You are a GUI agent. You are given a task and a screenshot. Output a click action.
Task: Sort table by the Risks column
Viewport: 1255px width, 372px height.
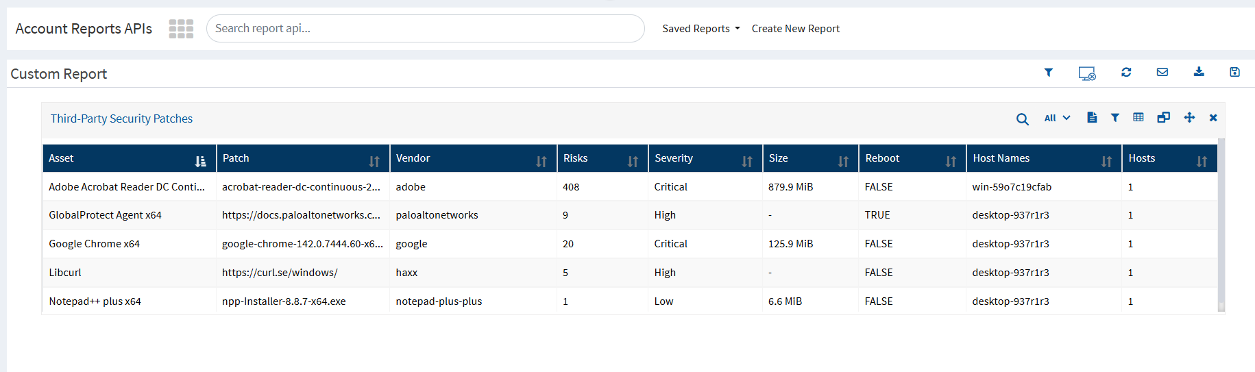632,162
